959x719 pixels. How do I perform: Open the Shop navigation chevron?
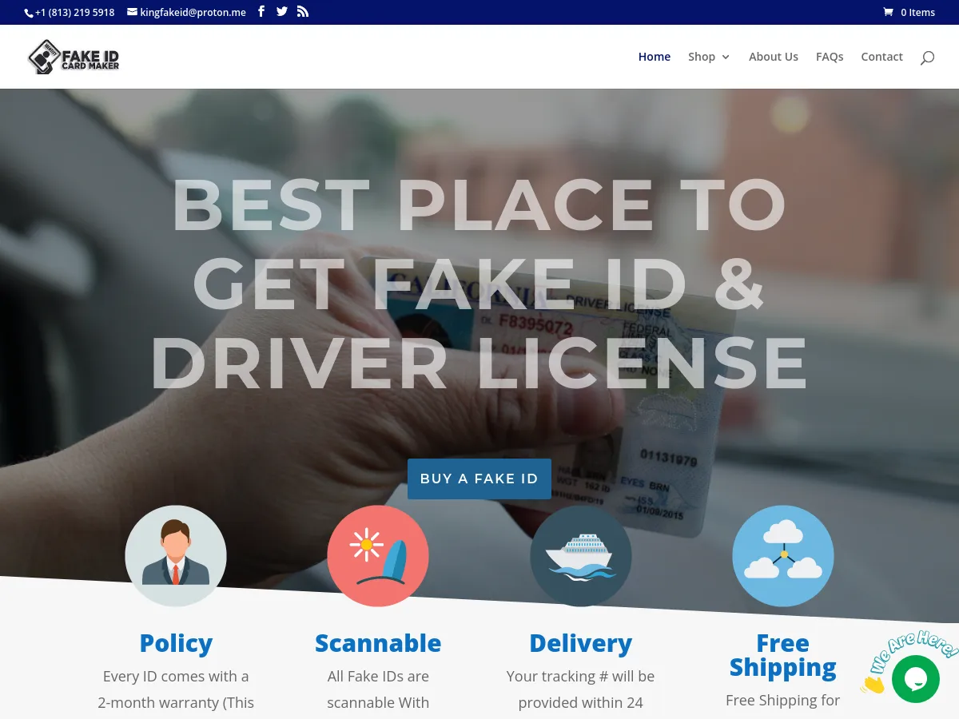[x=726, y=58]
